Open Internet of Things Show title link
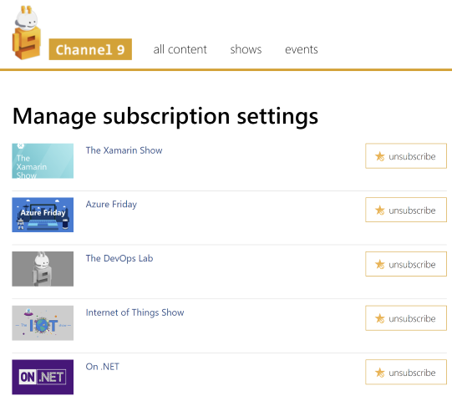The height and width of the screenshot is (401, 452). (x=135, y=312)
